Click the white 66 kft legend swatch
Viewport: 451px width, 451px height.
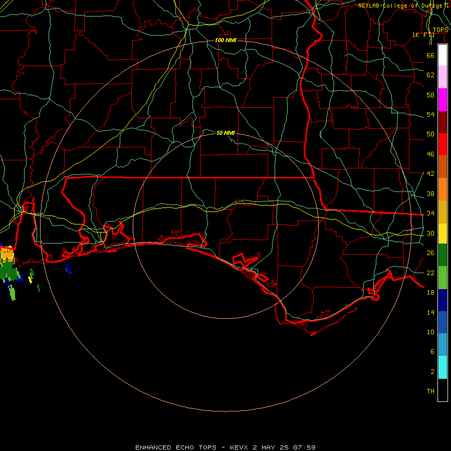coord(442,55)
